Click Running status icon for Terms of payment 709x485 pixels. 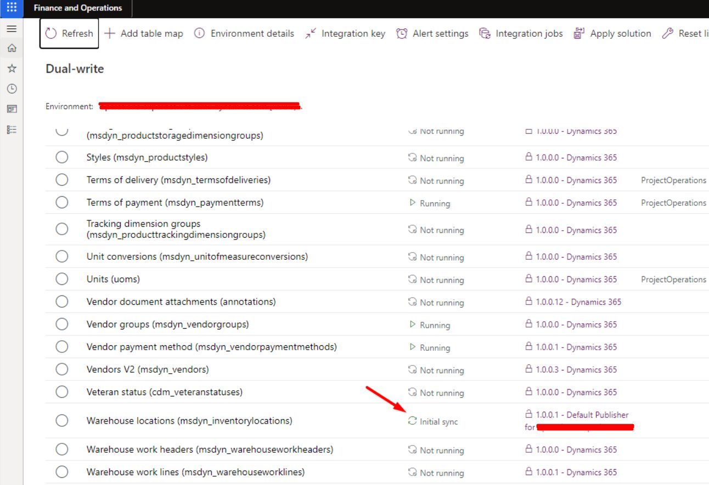click(413, 203)
